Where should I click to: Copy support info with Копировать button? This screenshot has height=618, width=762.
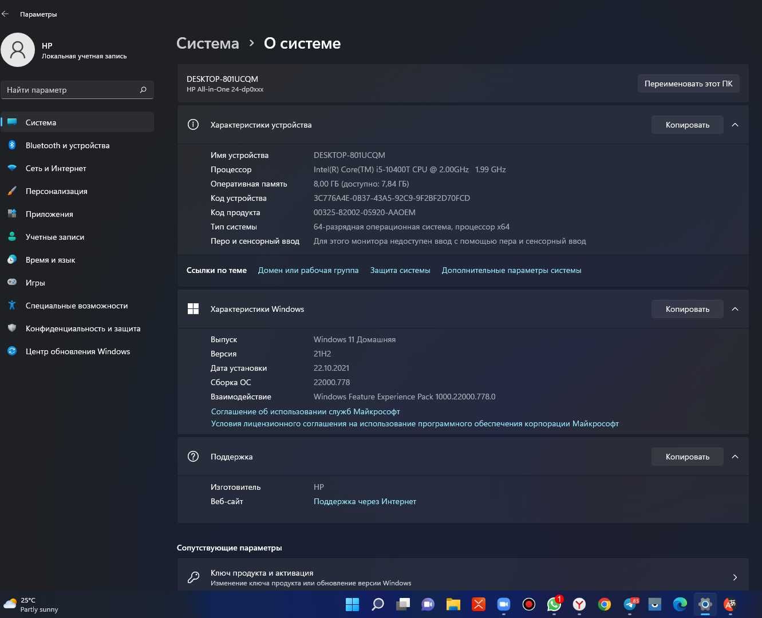click(687, 457)
